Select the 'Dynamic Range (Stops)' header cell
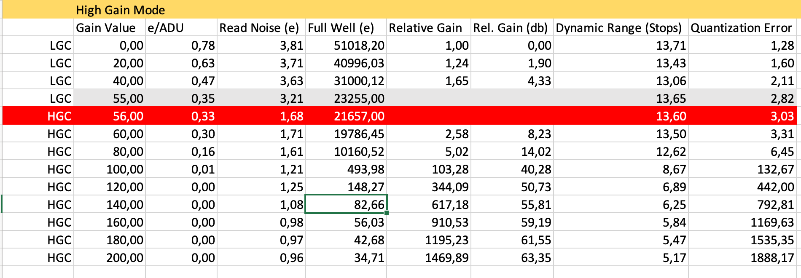 [621, 27]
